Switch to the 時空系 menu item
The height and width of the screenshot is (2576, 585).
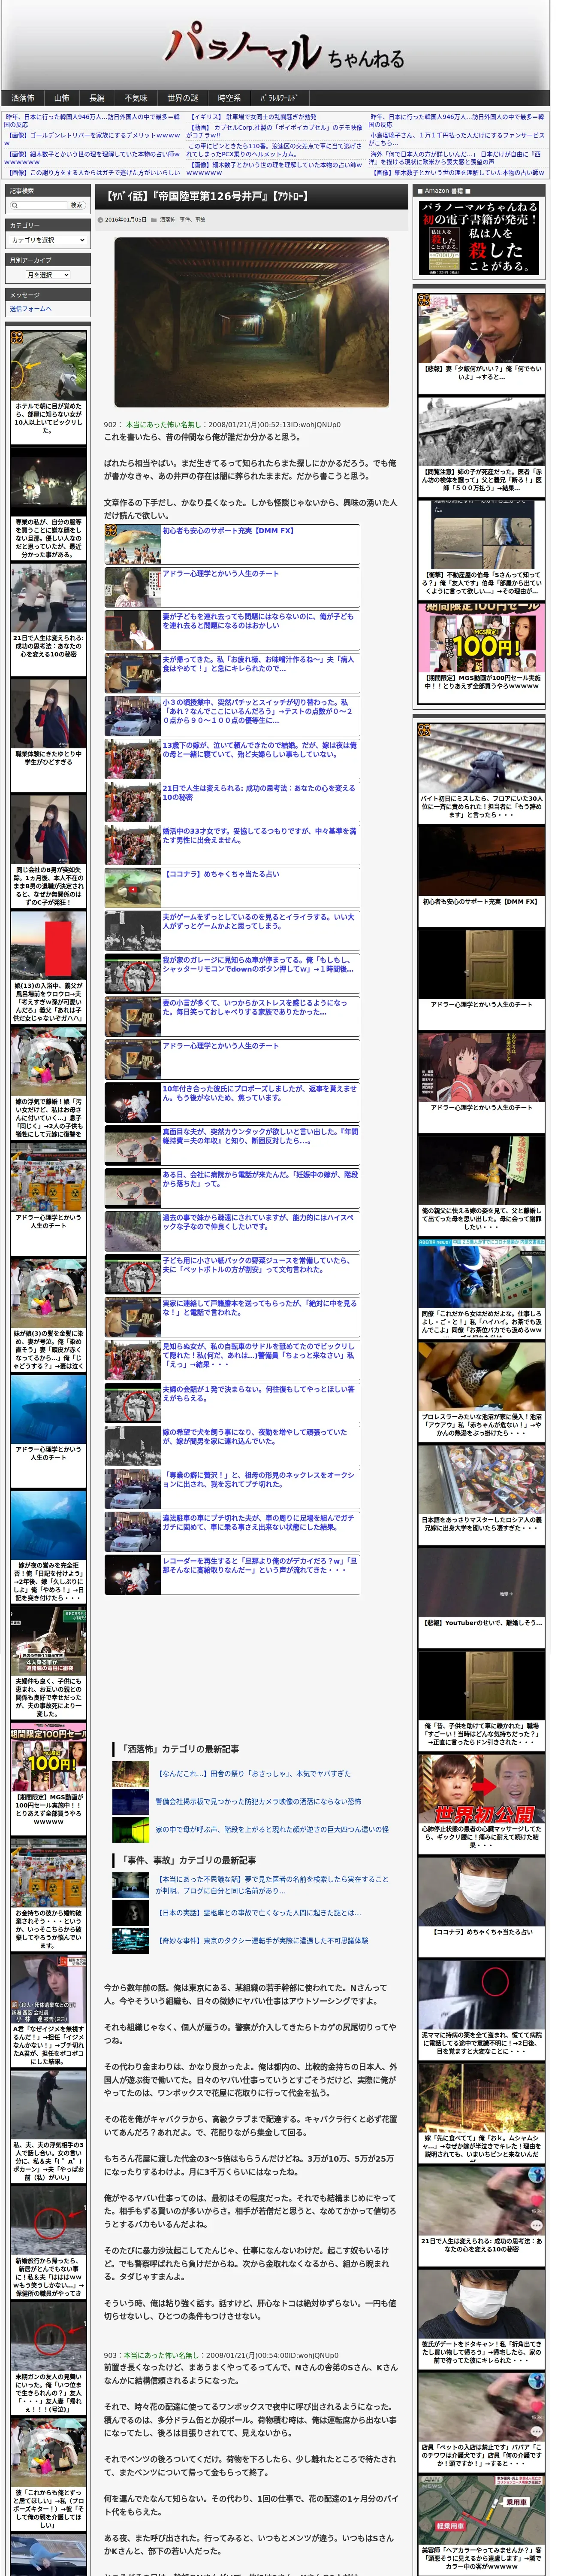pyautogui.click(x=229, y=98)
